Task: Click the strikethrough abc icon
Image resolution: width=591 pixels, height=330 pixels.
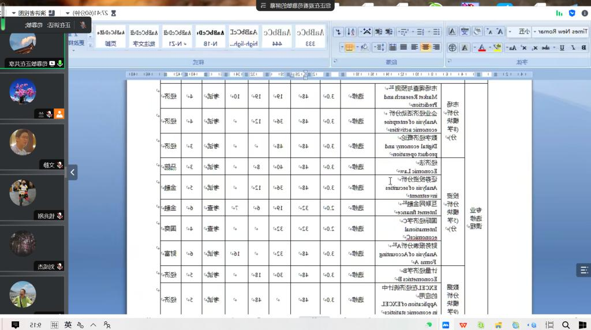Action: point(546,48)
